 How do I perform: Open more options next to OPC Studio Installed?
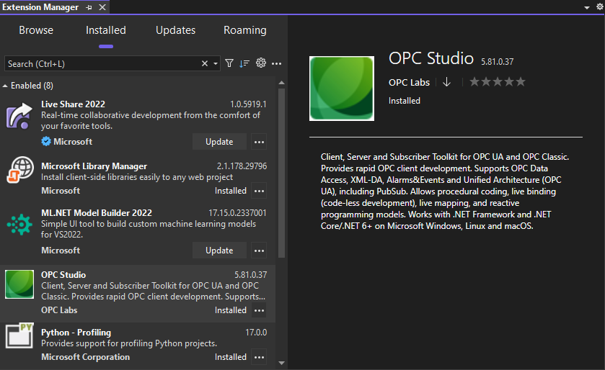tap(260, 310)
